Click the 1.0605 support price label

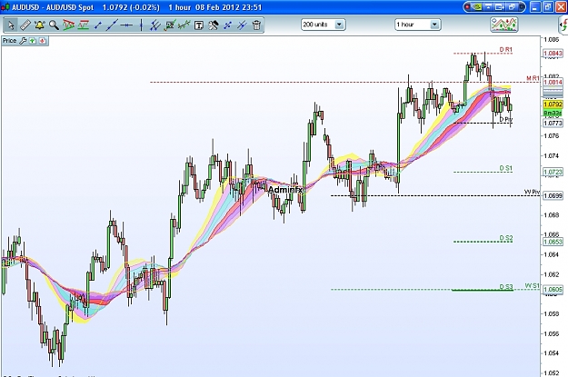pos(553,290)
